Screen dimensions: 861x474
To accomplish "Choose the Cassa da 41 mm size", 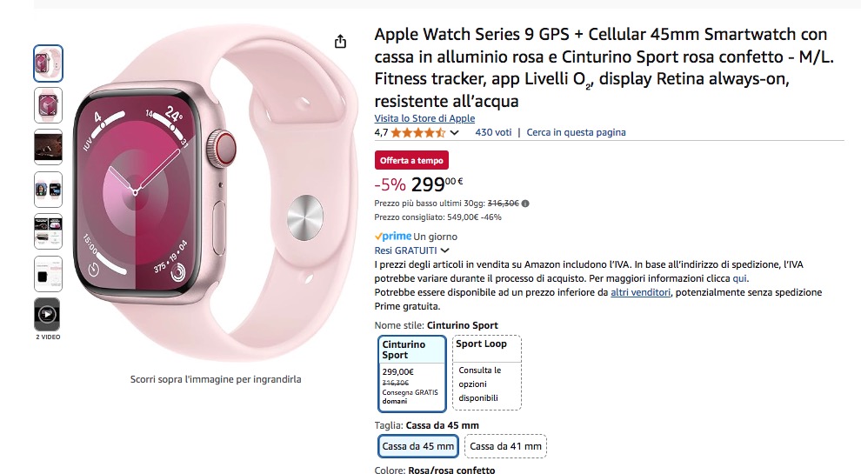I will click(505, 446).
